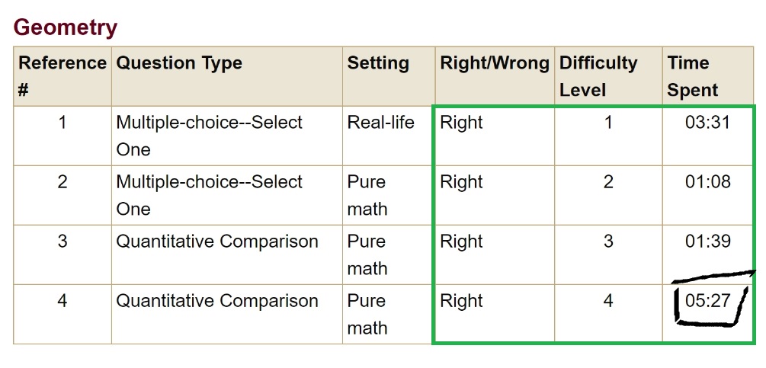The width and height of the screenshot is (766, 368).
Task: Click the Pure math cell in row 2
Action: [x=367, y=195]
